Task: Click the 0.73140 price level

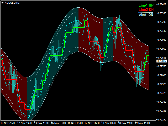Action: click(x=162, y=31)
